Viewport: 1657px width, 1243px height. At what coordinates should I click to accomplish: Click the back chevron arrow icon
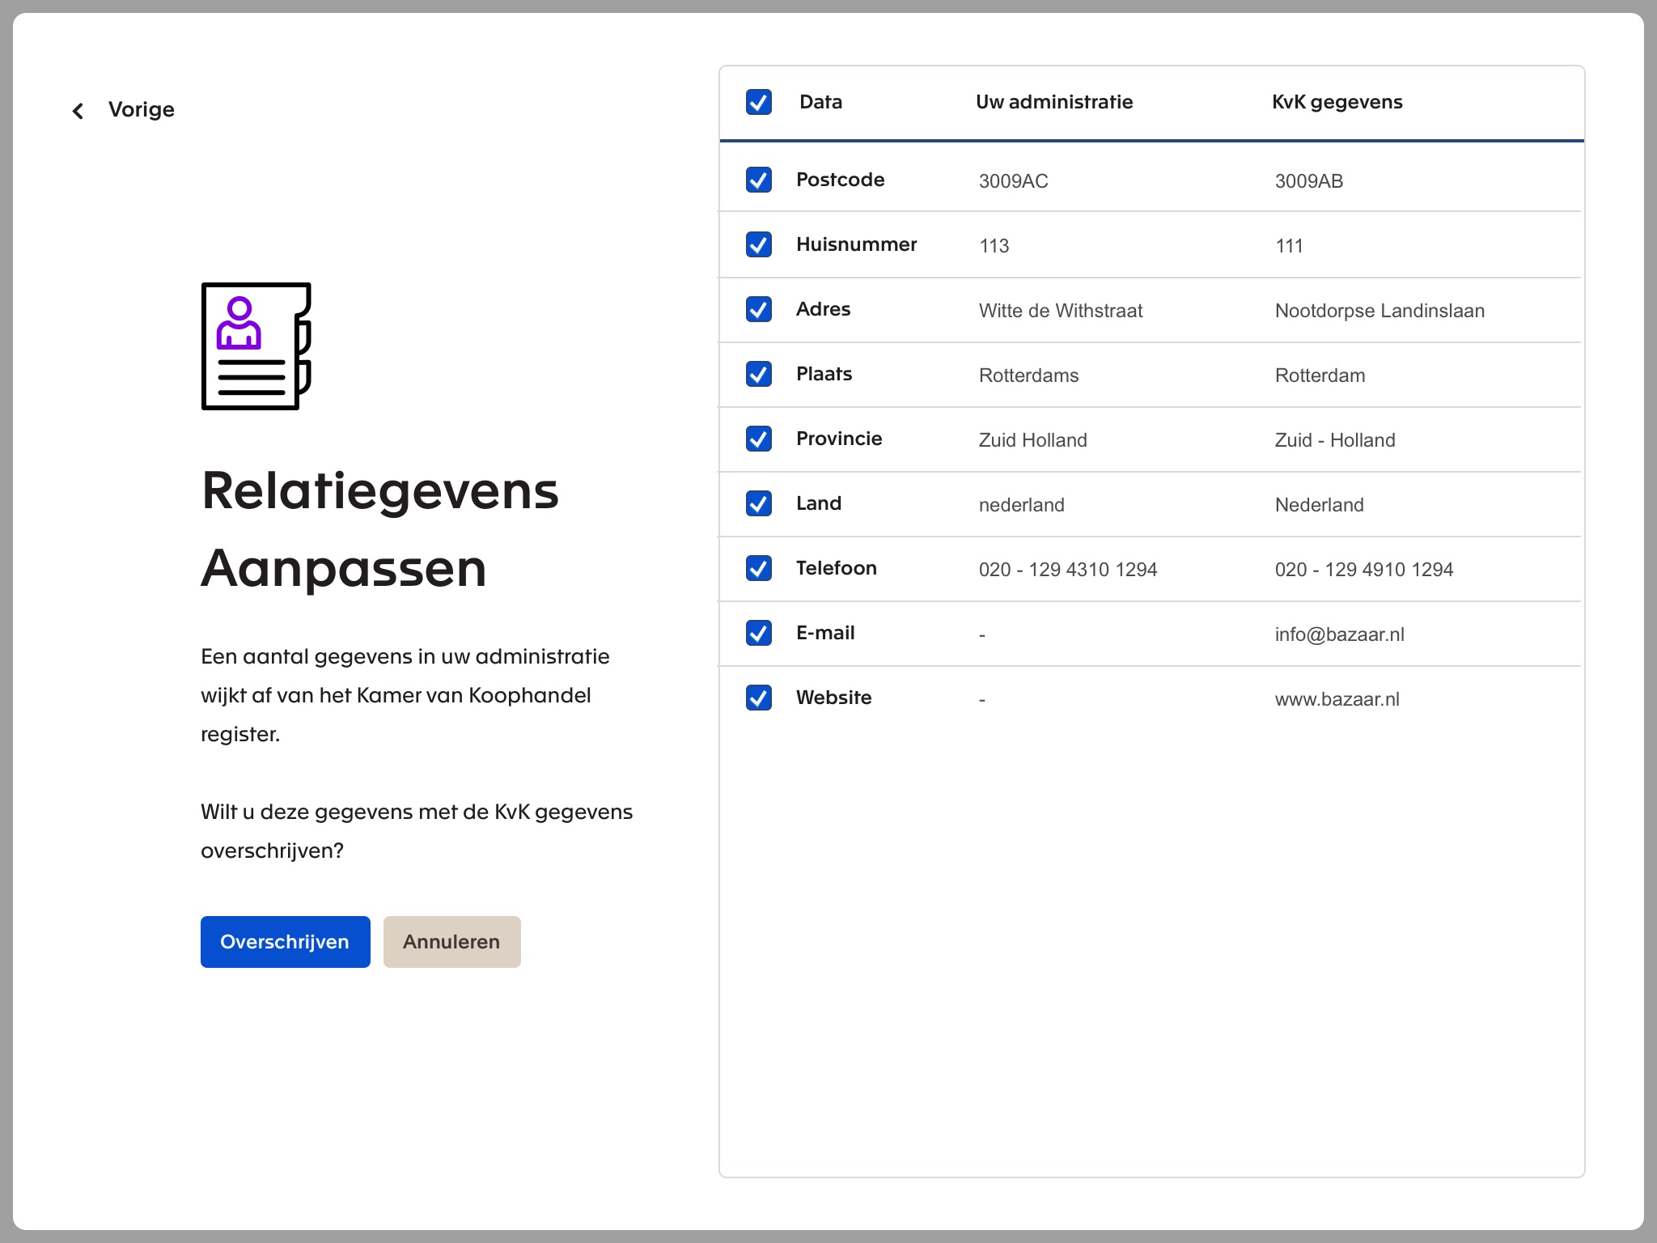pyautogui.click(x=78, y=111)
